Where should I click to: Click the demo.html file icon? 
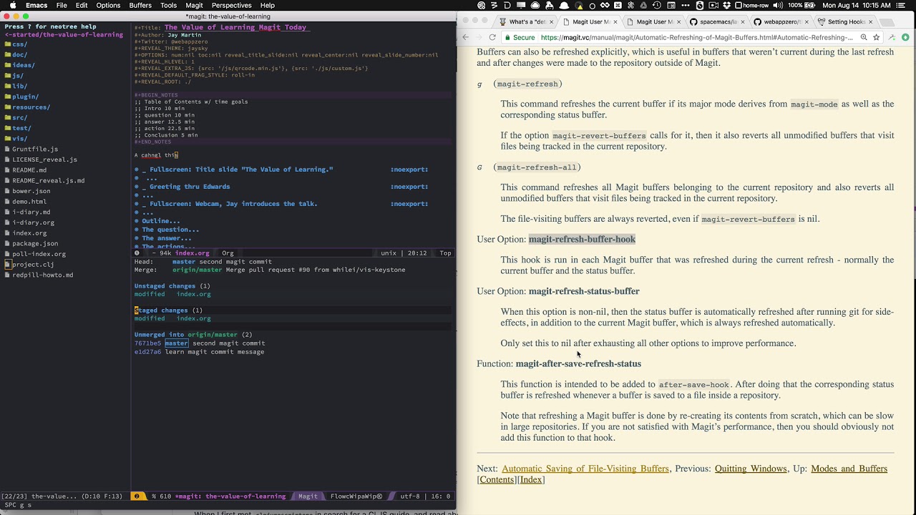click(x=8, y=202)
